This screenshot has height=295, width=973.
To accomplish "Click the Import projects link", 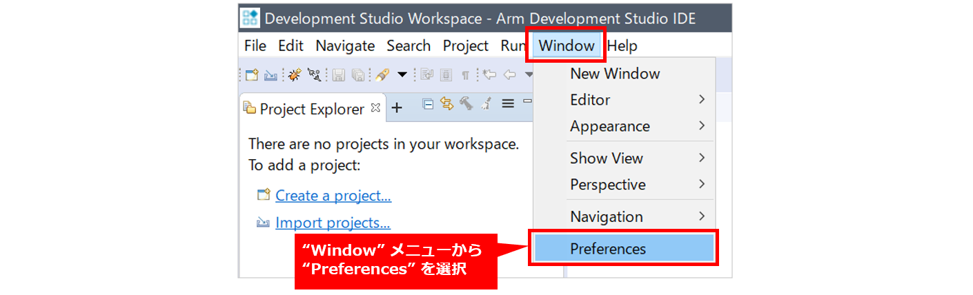I will click(333, 223).
